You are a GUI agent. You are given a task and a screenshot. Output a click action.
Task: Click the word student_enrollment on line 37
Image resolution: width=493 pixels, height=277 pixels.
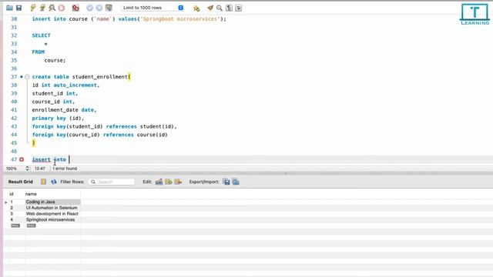[100, 77]
